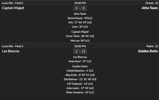Click the edit icon next to Pedro

click(x=157, y=46)
